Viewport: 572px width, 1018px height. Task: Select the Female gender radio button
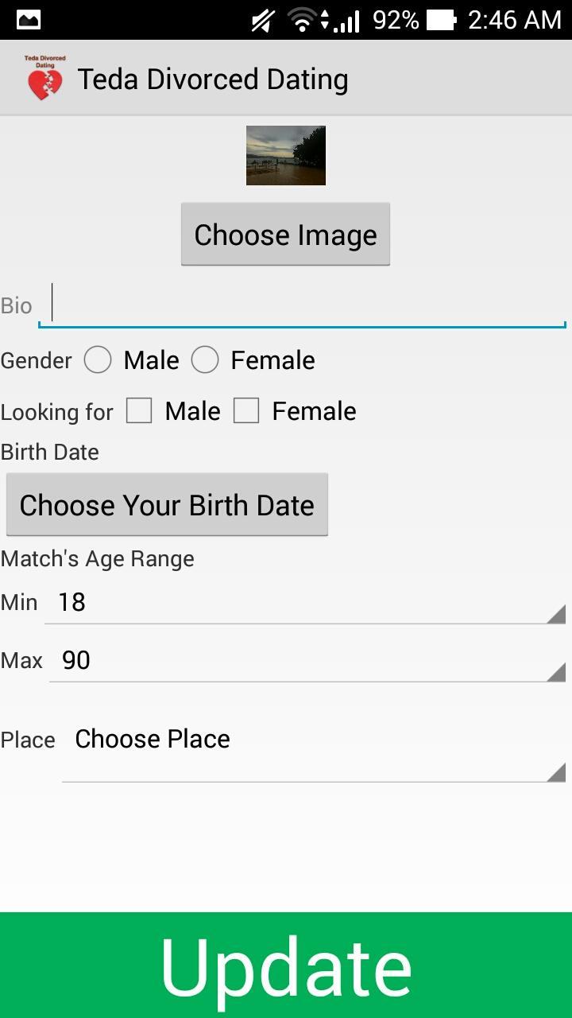click(x=205, y=360)
